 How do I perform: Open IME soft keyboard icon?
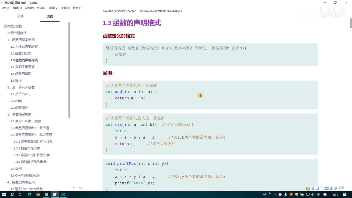tap(326, 188)
